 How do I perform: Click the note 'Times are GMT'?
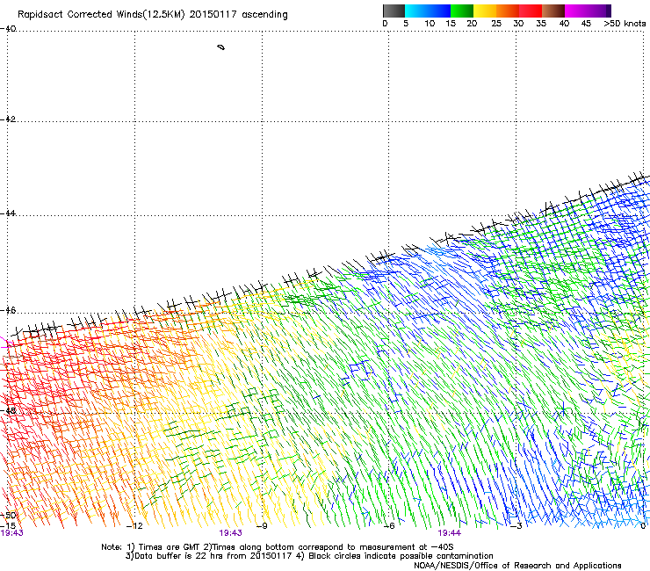(x=171, y=547)
